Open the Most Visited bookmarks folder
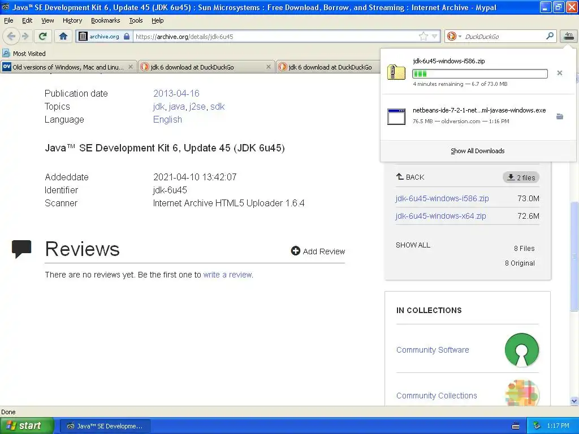This screenshot has width=579, height=434. pyautogui.click(x=24, y=54)
